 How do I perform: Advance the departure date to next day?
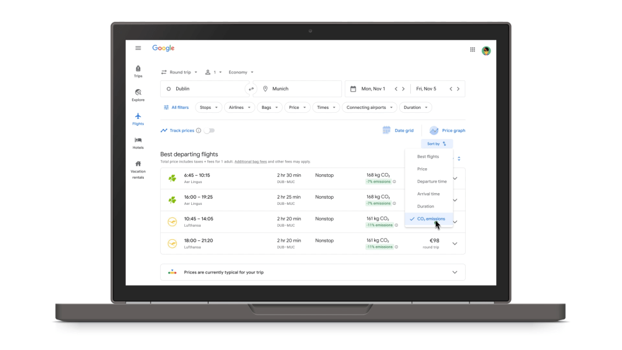(403, 89)
